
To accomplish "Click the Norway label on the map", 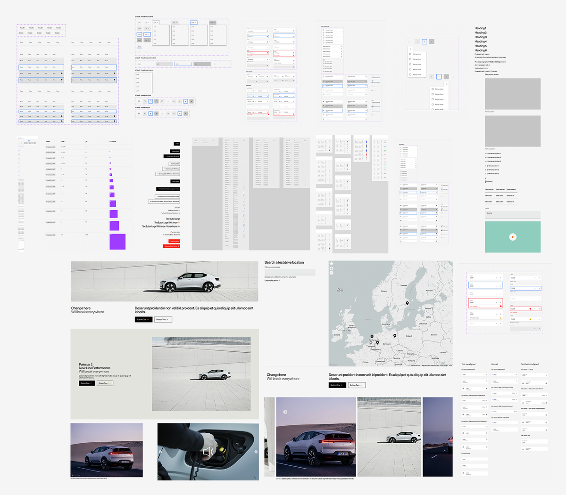I will click(x=384, y=291).
